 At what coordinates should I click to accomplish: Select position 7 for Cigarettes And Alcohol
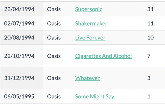149,56
